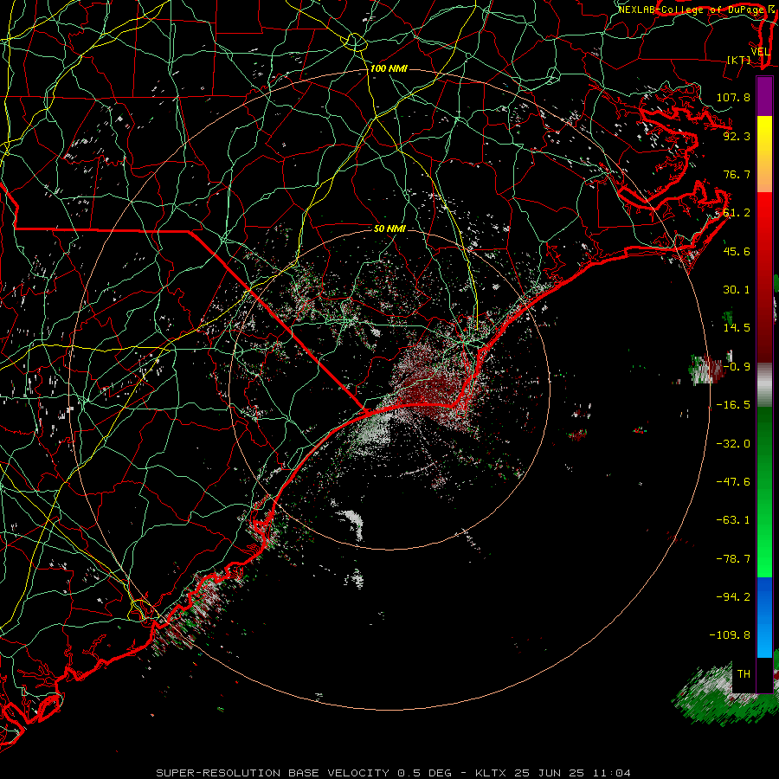Pick the blue segment of the color bar

click(x=764, y=617)
